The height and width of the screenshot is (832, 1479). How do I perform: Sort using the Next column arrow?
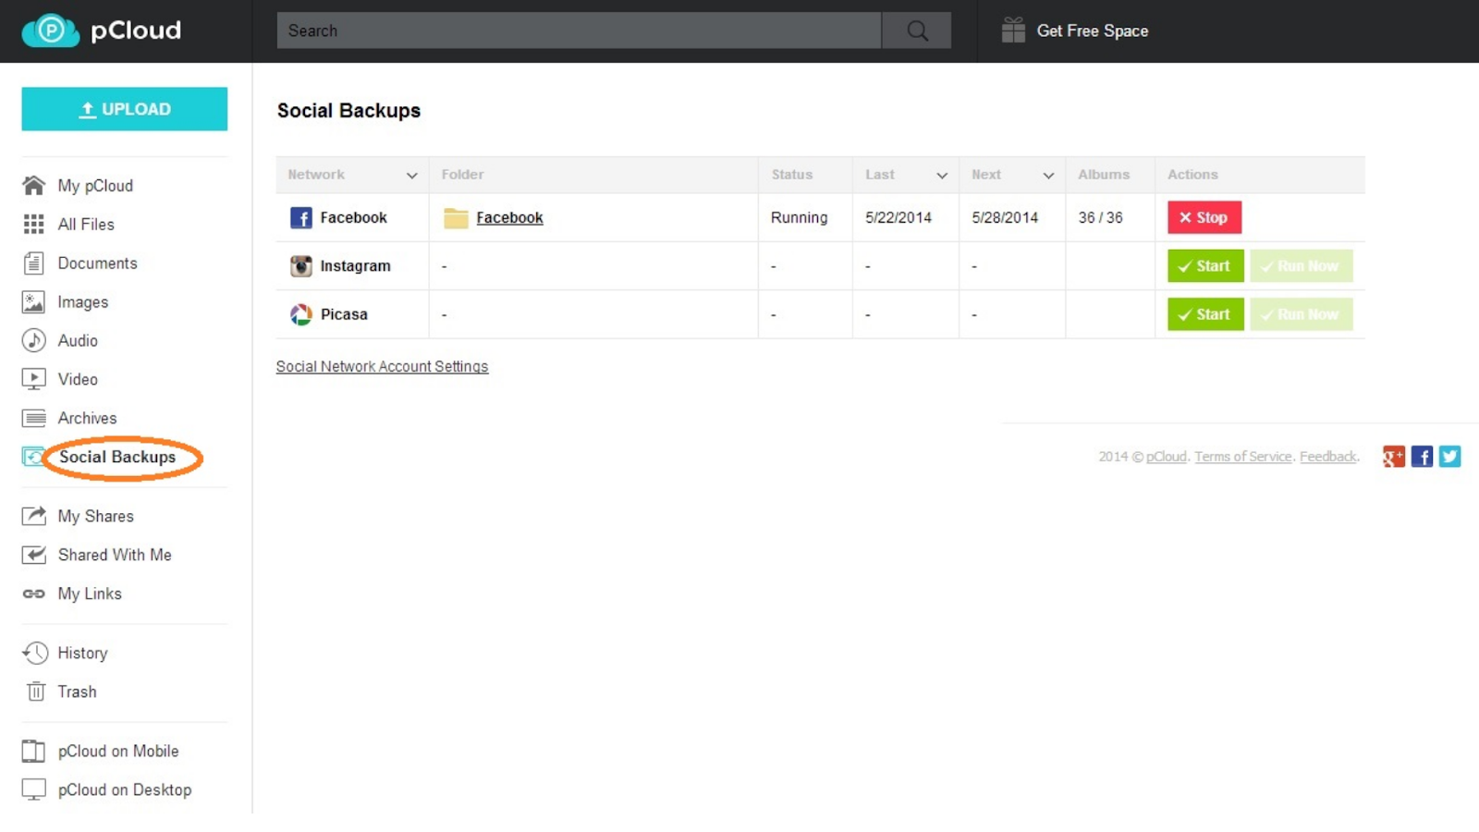(x=1048, y=176)
